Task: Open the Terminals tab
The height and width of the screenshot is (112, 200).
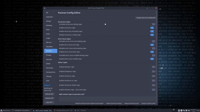Action: (51, 68)
